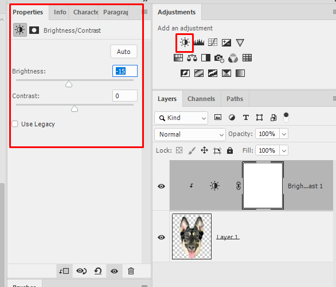Add a Black & White adjustment
The height and width of the screenshot is (287, 336).
click(206, 58)
